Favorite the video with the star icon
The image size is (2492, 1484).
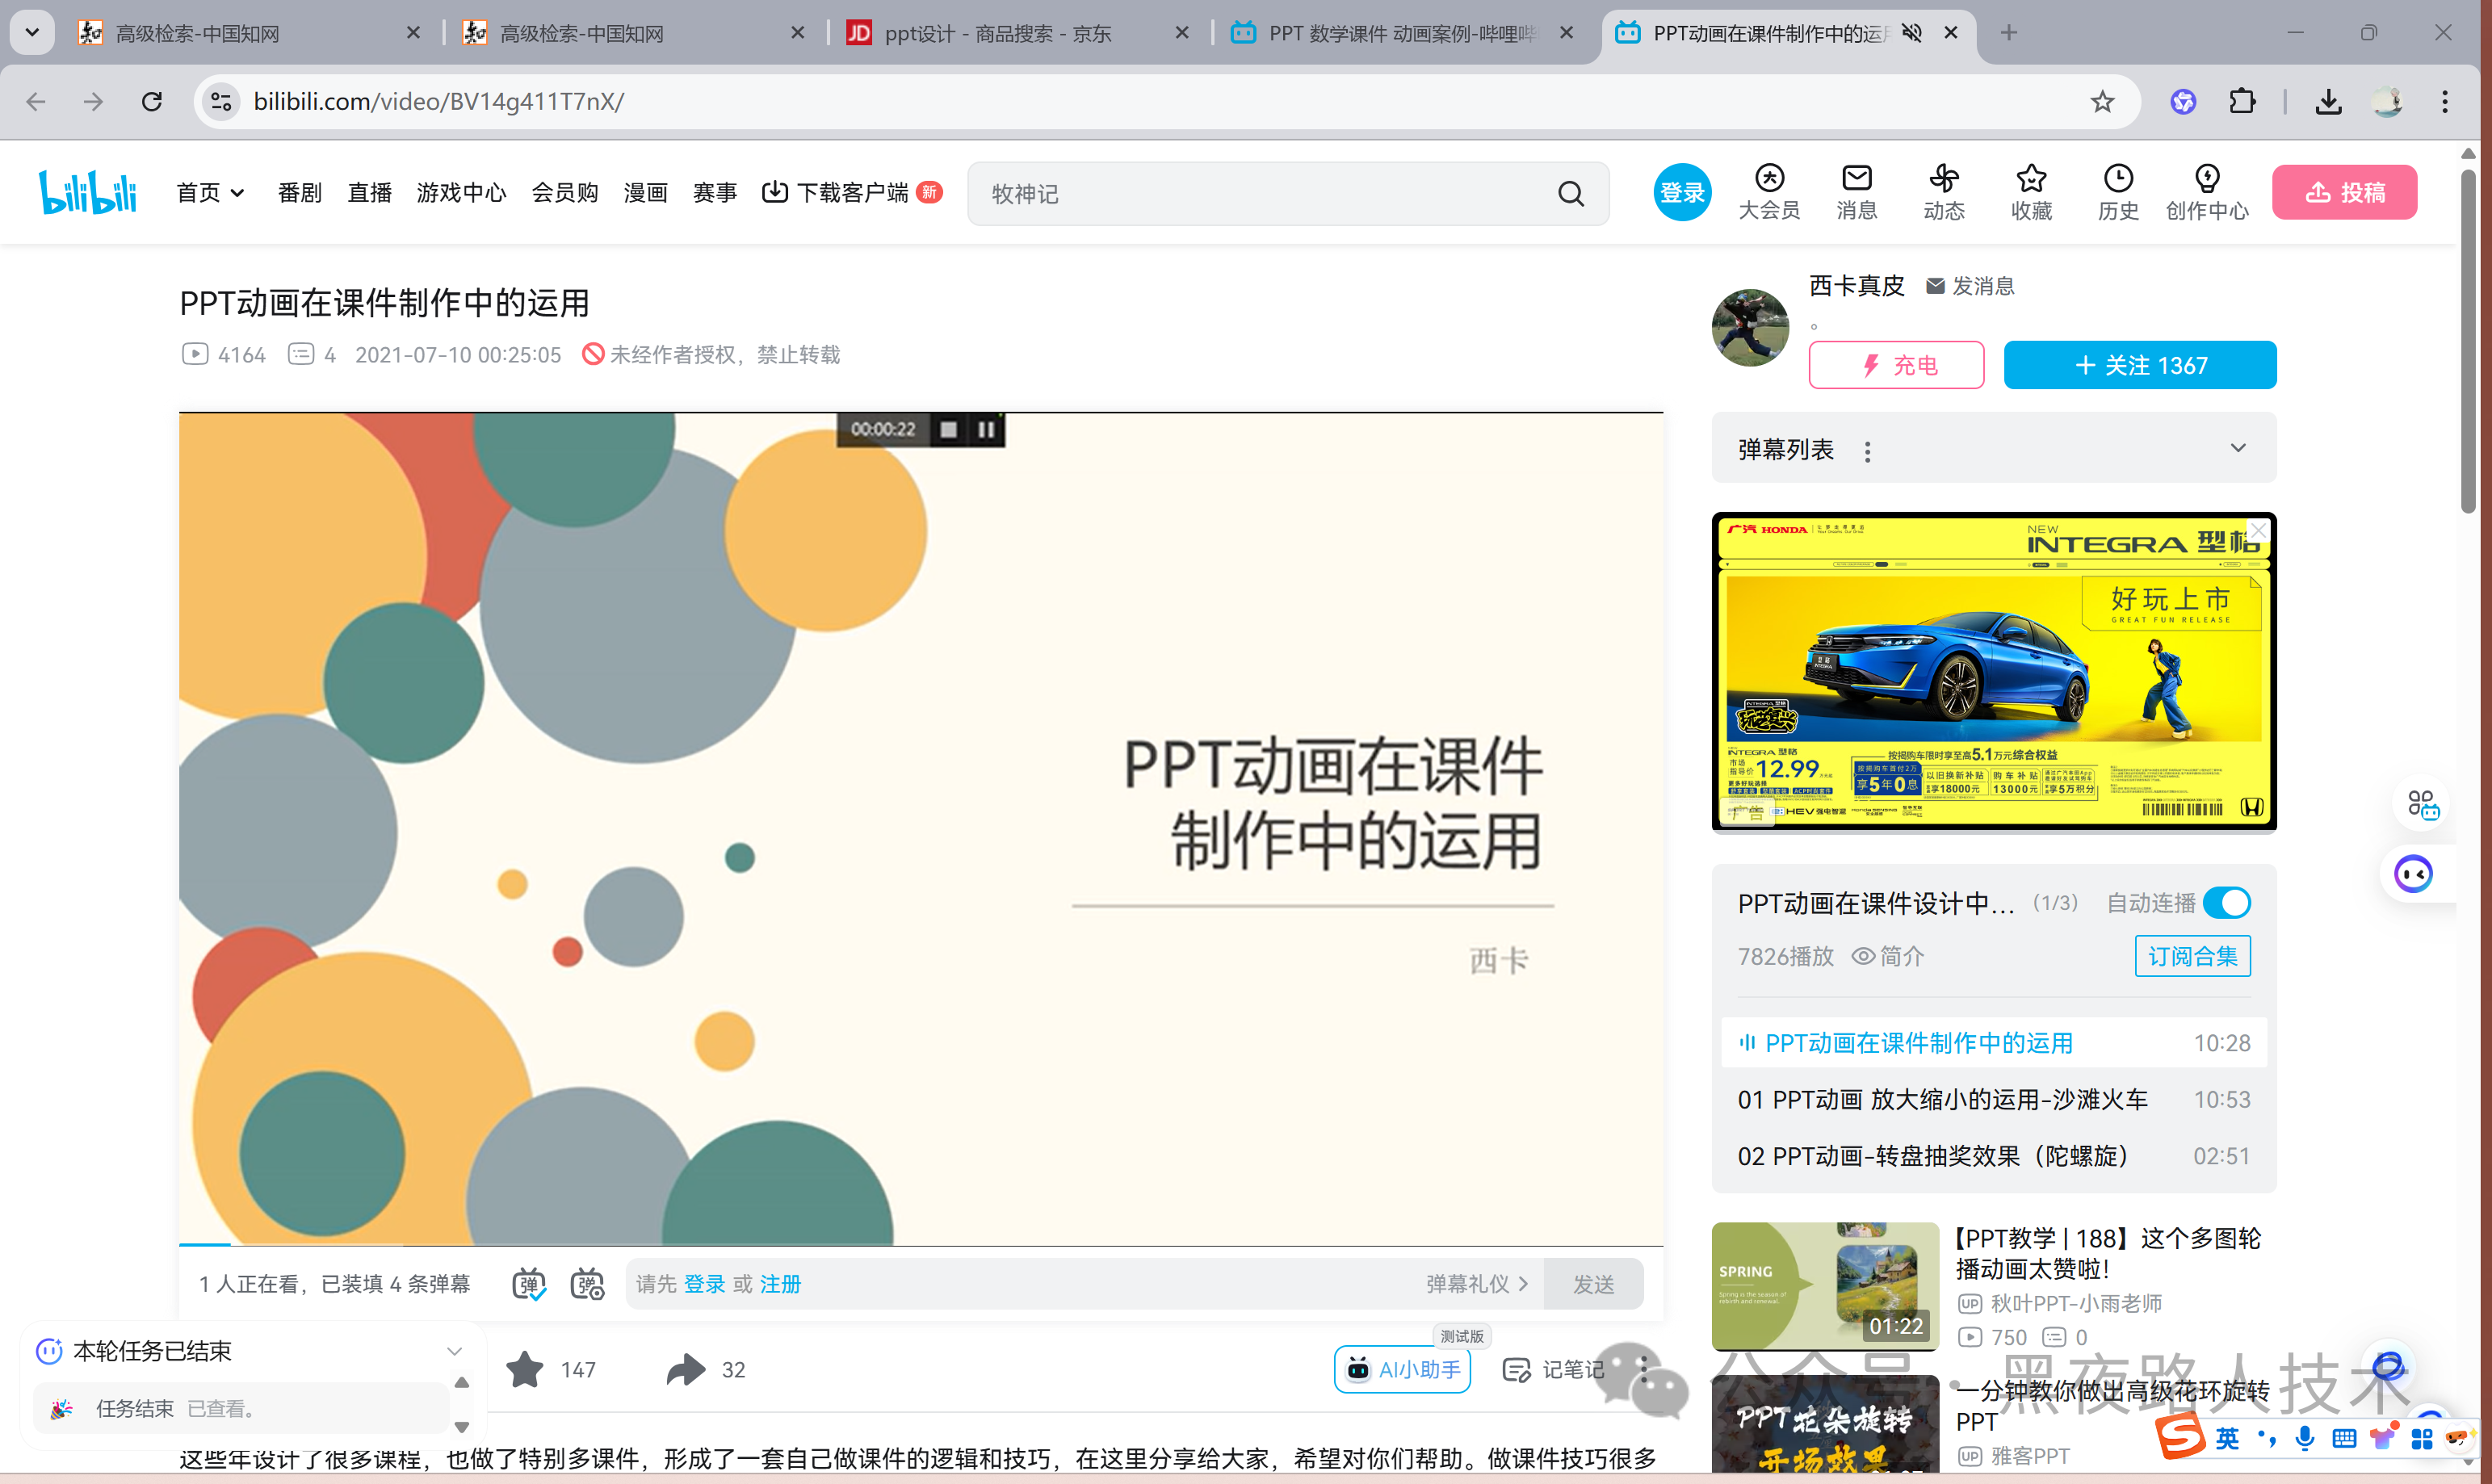click(x=526, y=1369)
